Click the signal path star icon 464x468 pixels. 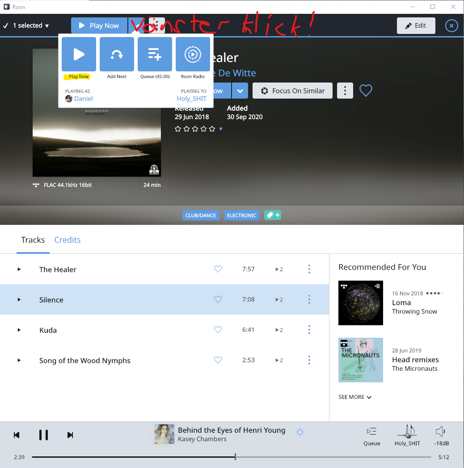pos(300,432)
